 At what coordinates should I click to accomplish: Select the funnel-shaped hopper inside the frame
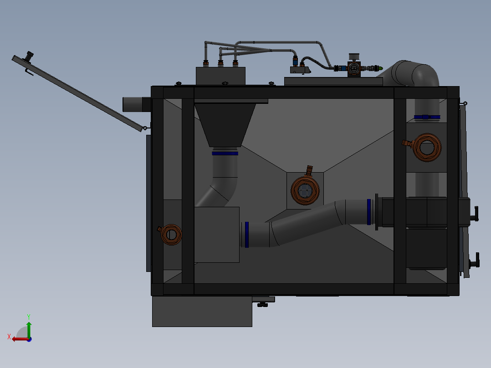tap(225, 125)
